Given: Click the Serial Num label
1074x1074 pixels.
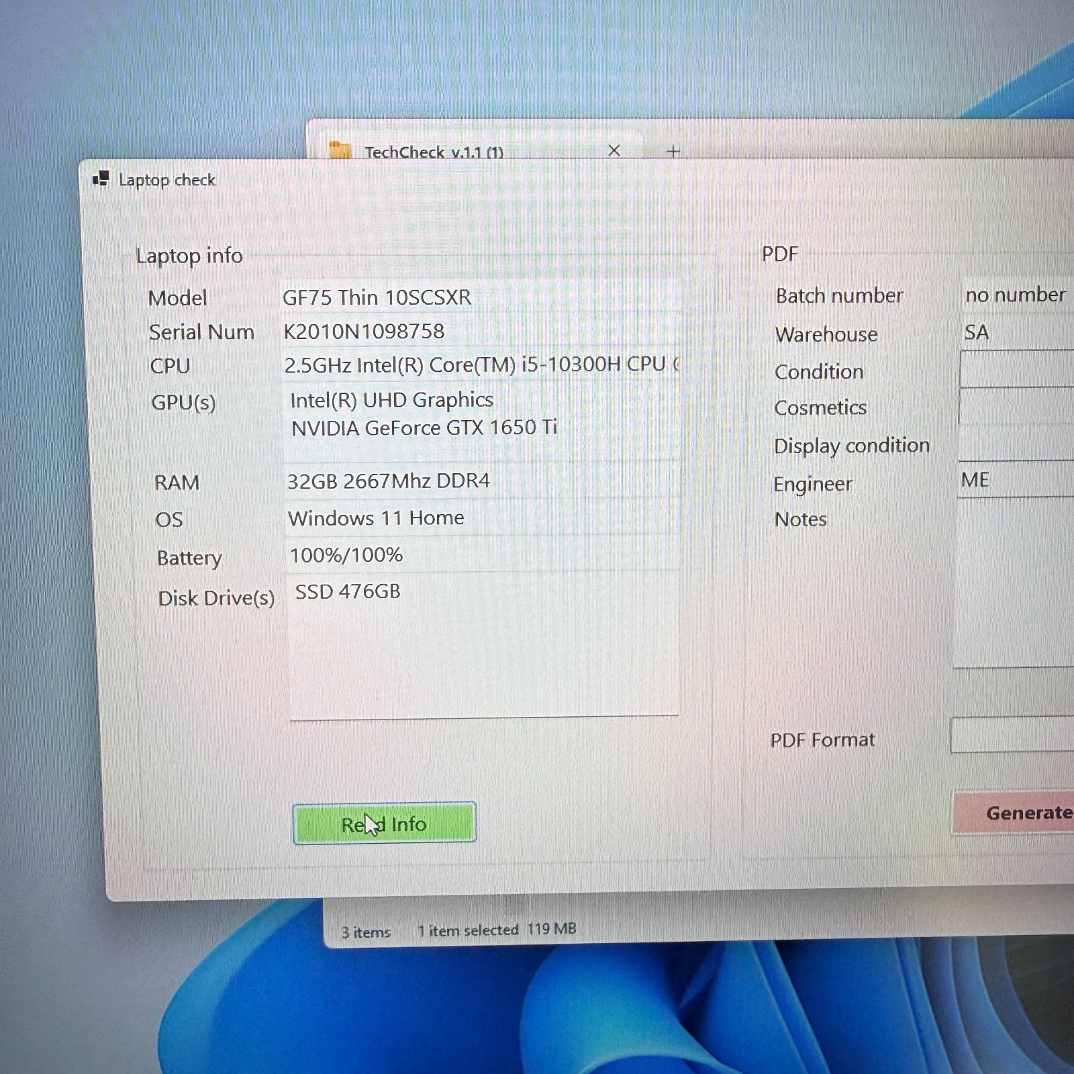Looking at the screenshot, I should tap(201, 332).
